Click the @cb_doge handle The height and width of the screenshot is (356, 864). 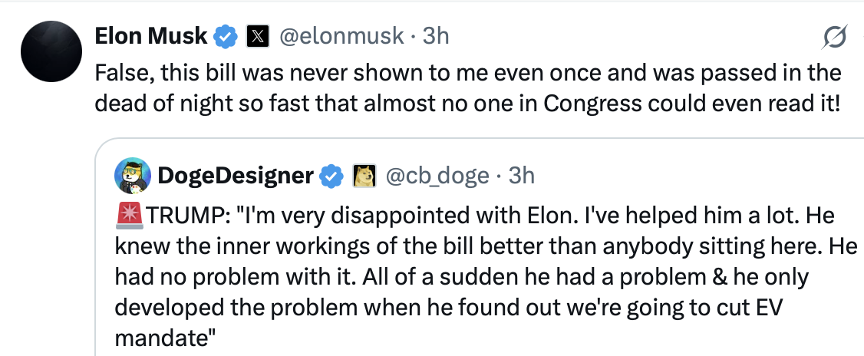pos(437,176)
